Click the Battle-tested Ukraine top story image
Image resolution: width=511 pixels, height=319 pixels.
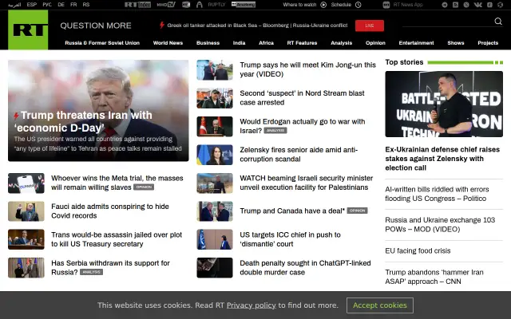coord(444,104)
